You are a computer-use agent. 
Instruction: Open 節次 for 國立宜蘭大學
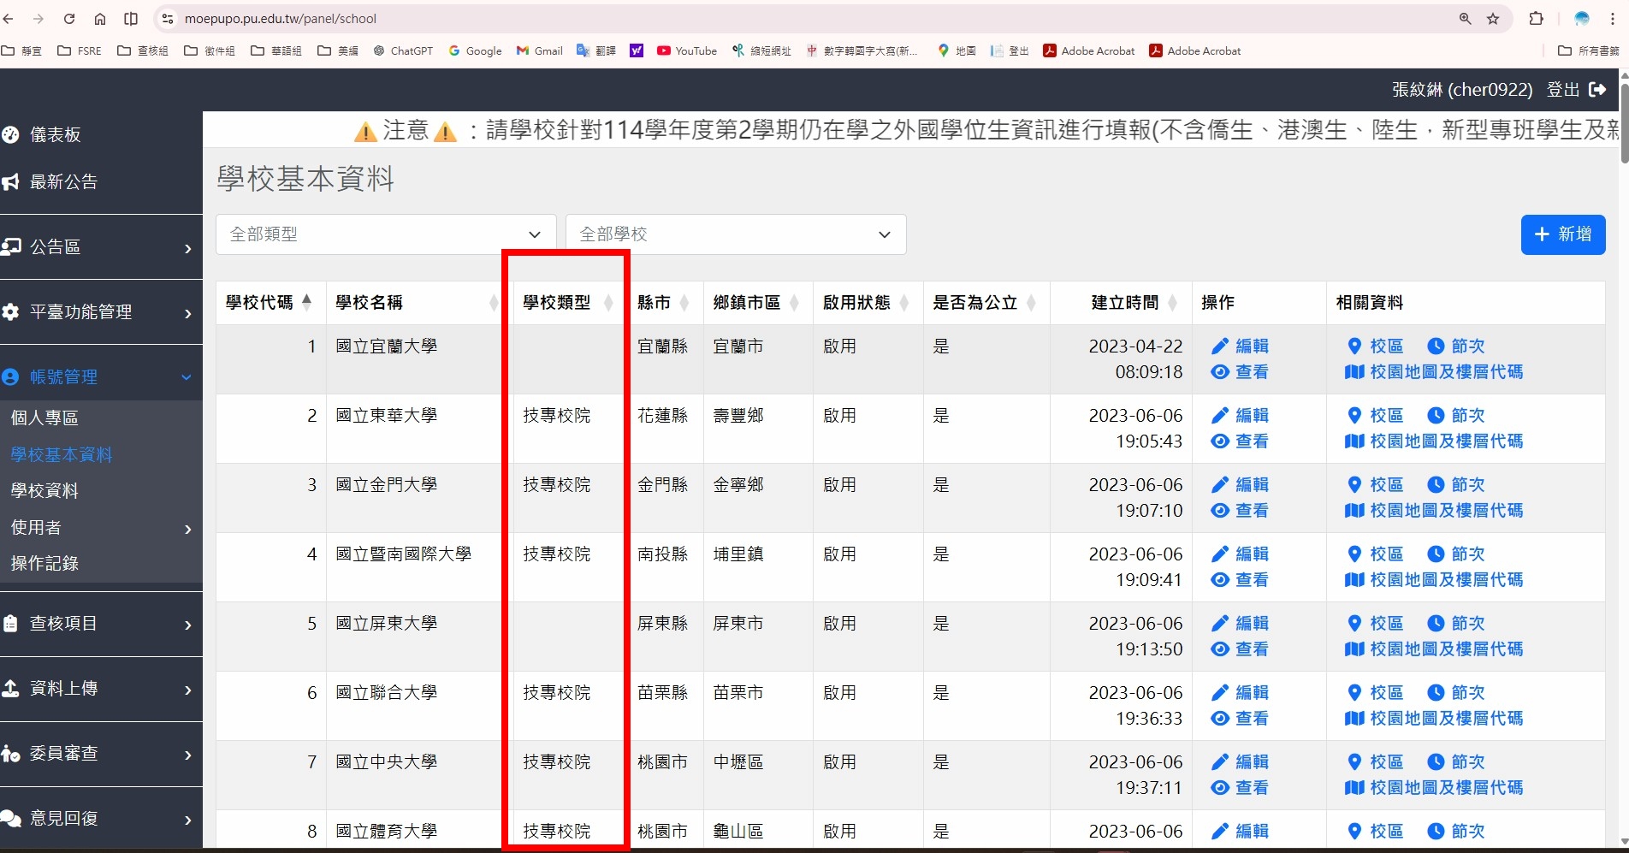(x=1456, y=346)
